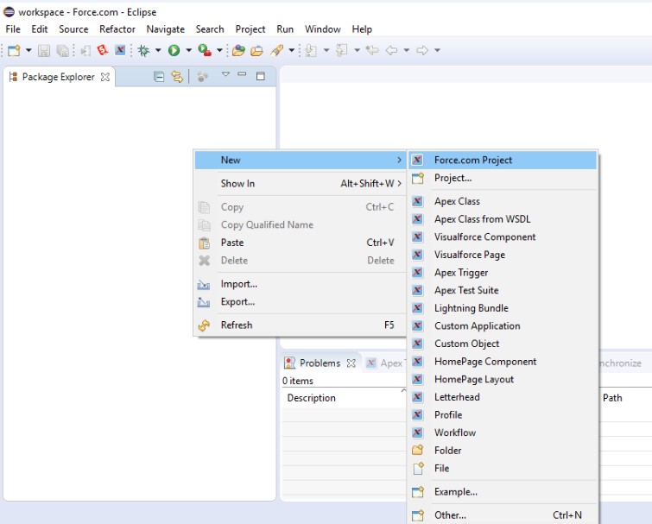The image size is (652, 524).
Task: Select Force.com Project menu entry
Action: [472, 161]
